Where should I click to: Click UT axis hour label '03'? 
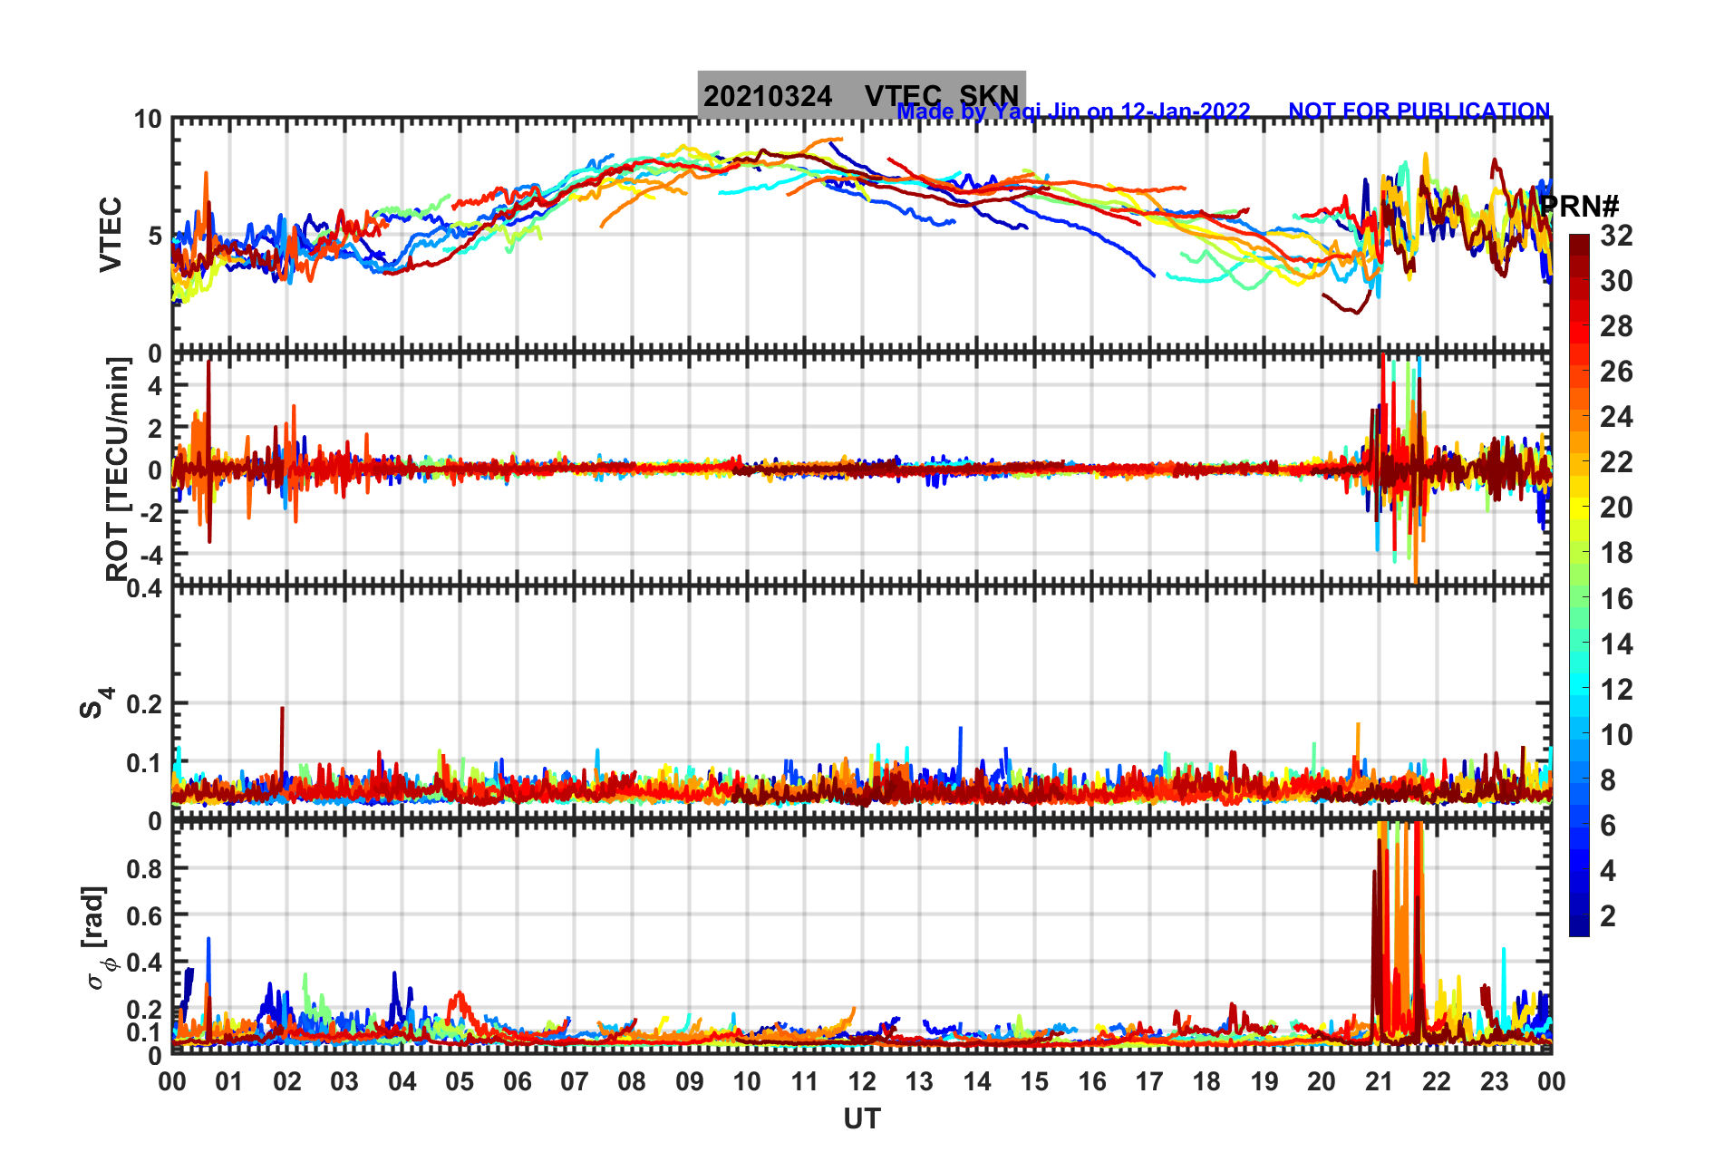click(x=344, y=1081)
